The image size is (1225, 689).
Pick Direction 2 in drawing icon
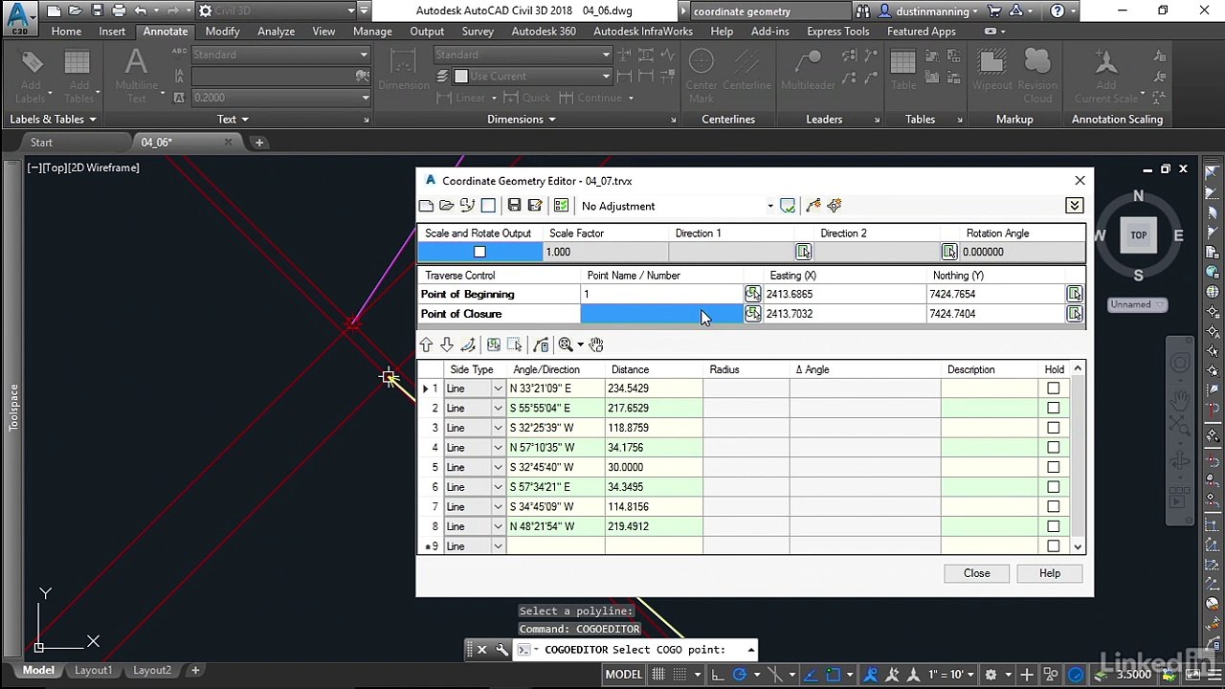948,252
